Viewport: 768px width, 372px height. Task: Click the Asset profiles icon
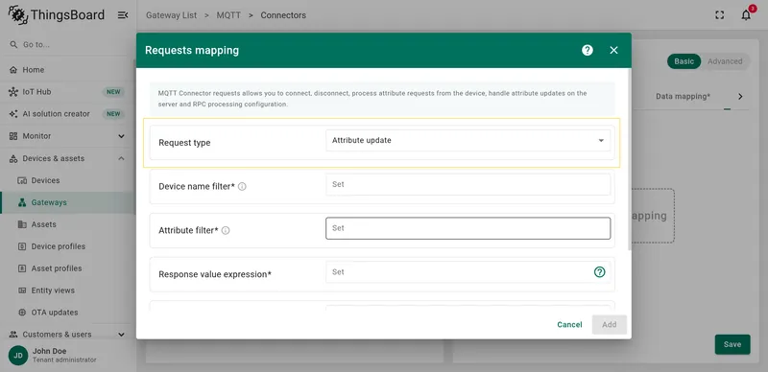[x=22, y=268]
